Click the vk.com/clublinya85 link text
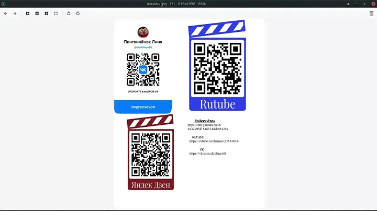This screenshot has width=377, height=211. coord(207,154)
